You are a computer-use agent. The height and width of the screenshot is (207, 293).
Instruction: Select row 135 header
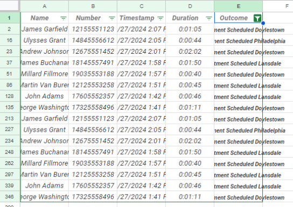tap(10, 108)
